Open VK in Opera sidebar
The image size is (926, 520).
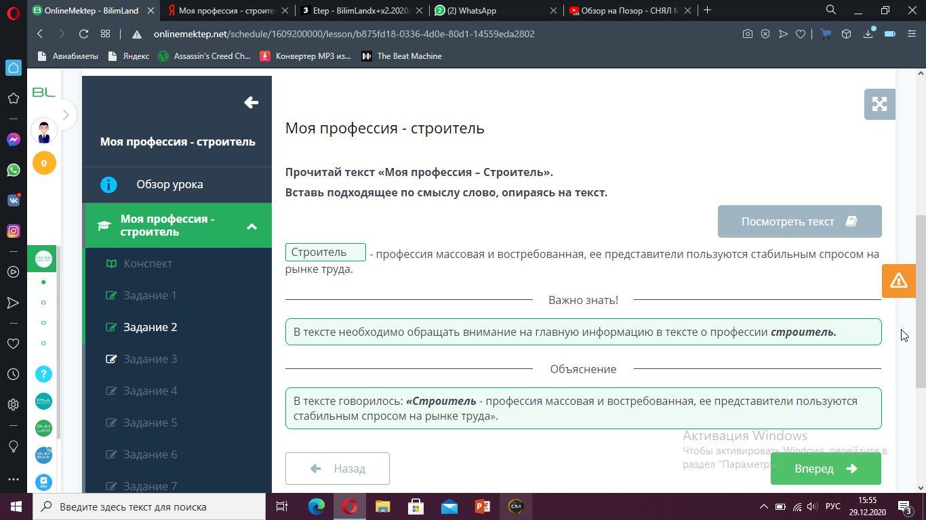click(13, 200)
